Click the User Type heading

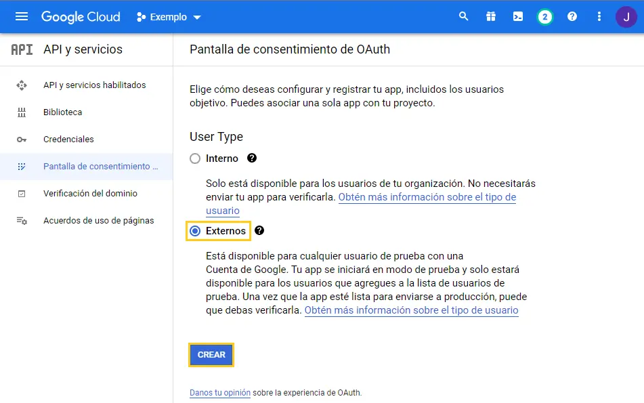[216, 137]
